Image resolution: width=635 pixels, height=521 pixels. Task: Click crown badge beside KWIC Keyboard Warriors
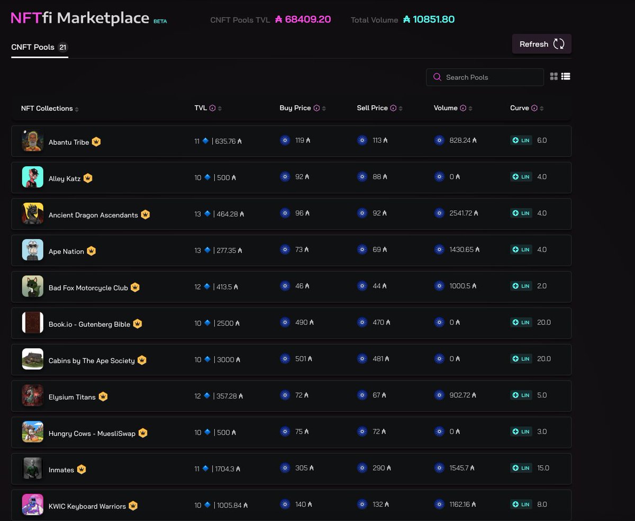pyautogui.click(x=133, y=506)
